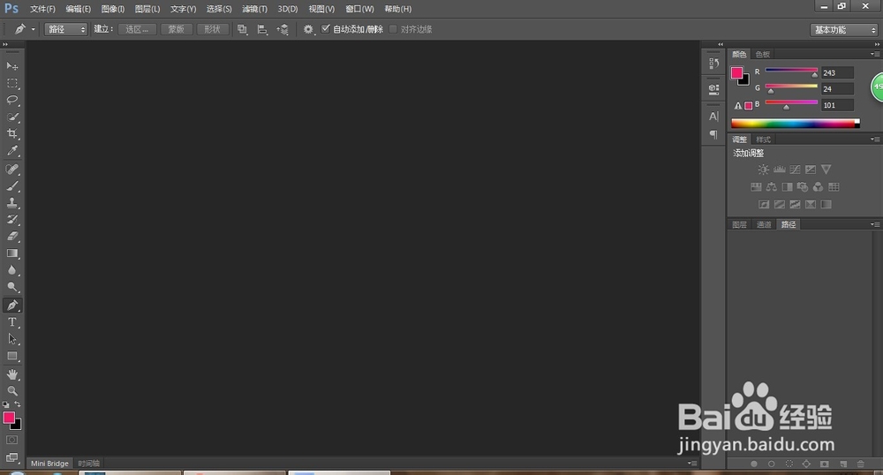
Task: Select the History Brush tool
Action: (11, 220)
